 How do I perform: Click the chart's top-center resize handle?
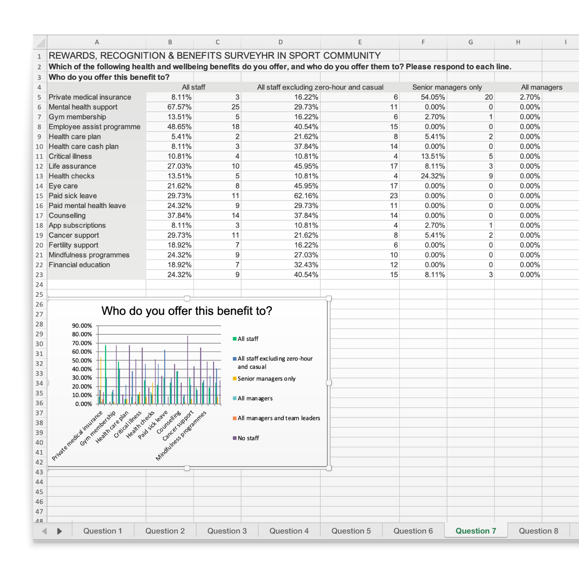point(187,298)
